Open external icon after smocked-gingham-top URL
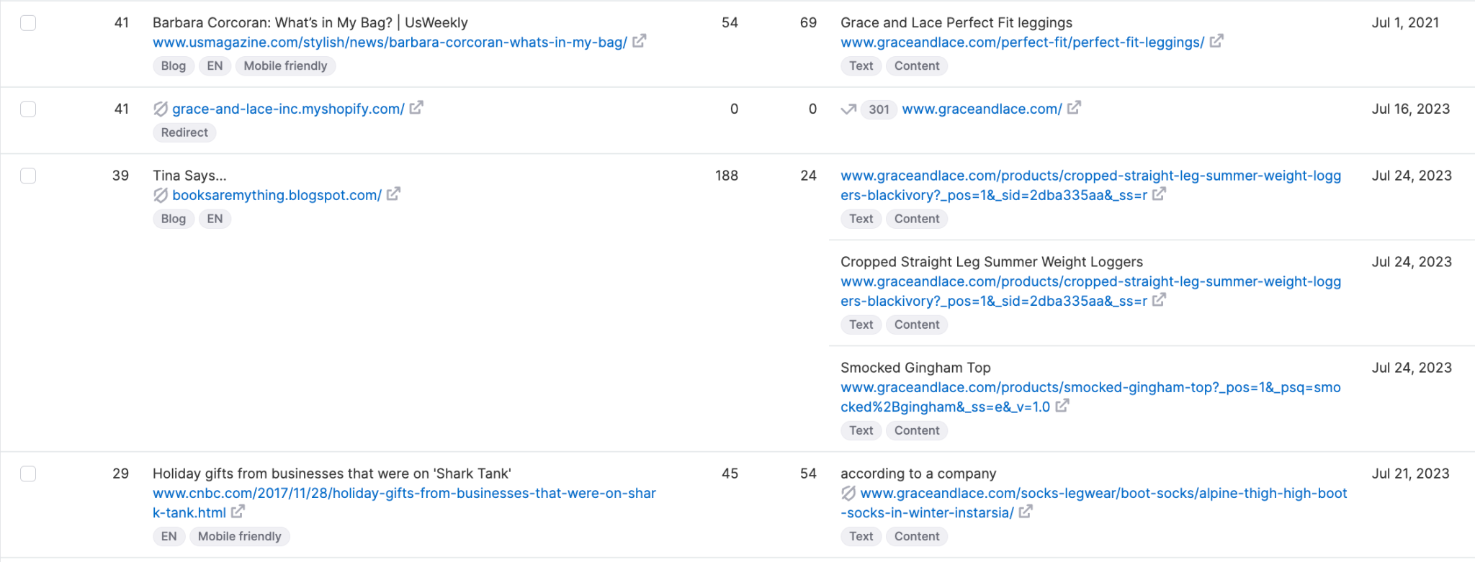This screenshot has height=562, width=1475. pos(1062,406)
